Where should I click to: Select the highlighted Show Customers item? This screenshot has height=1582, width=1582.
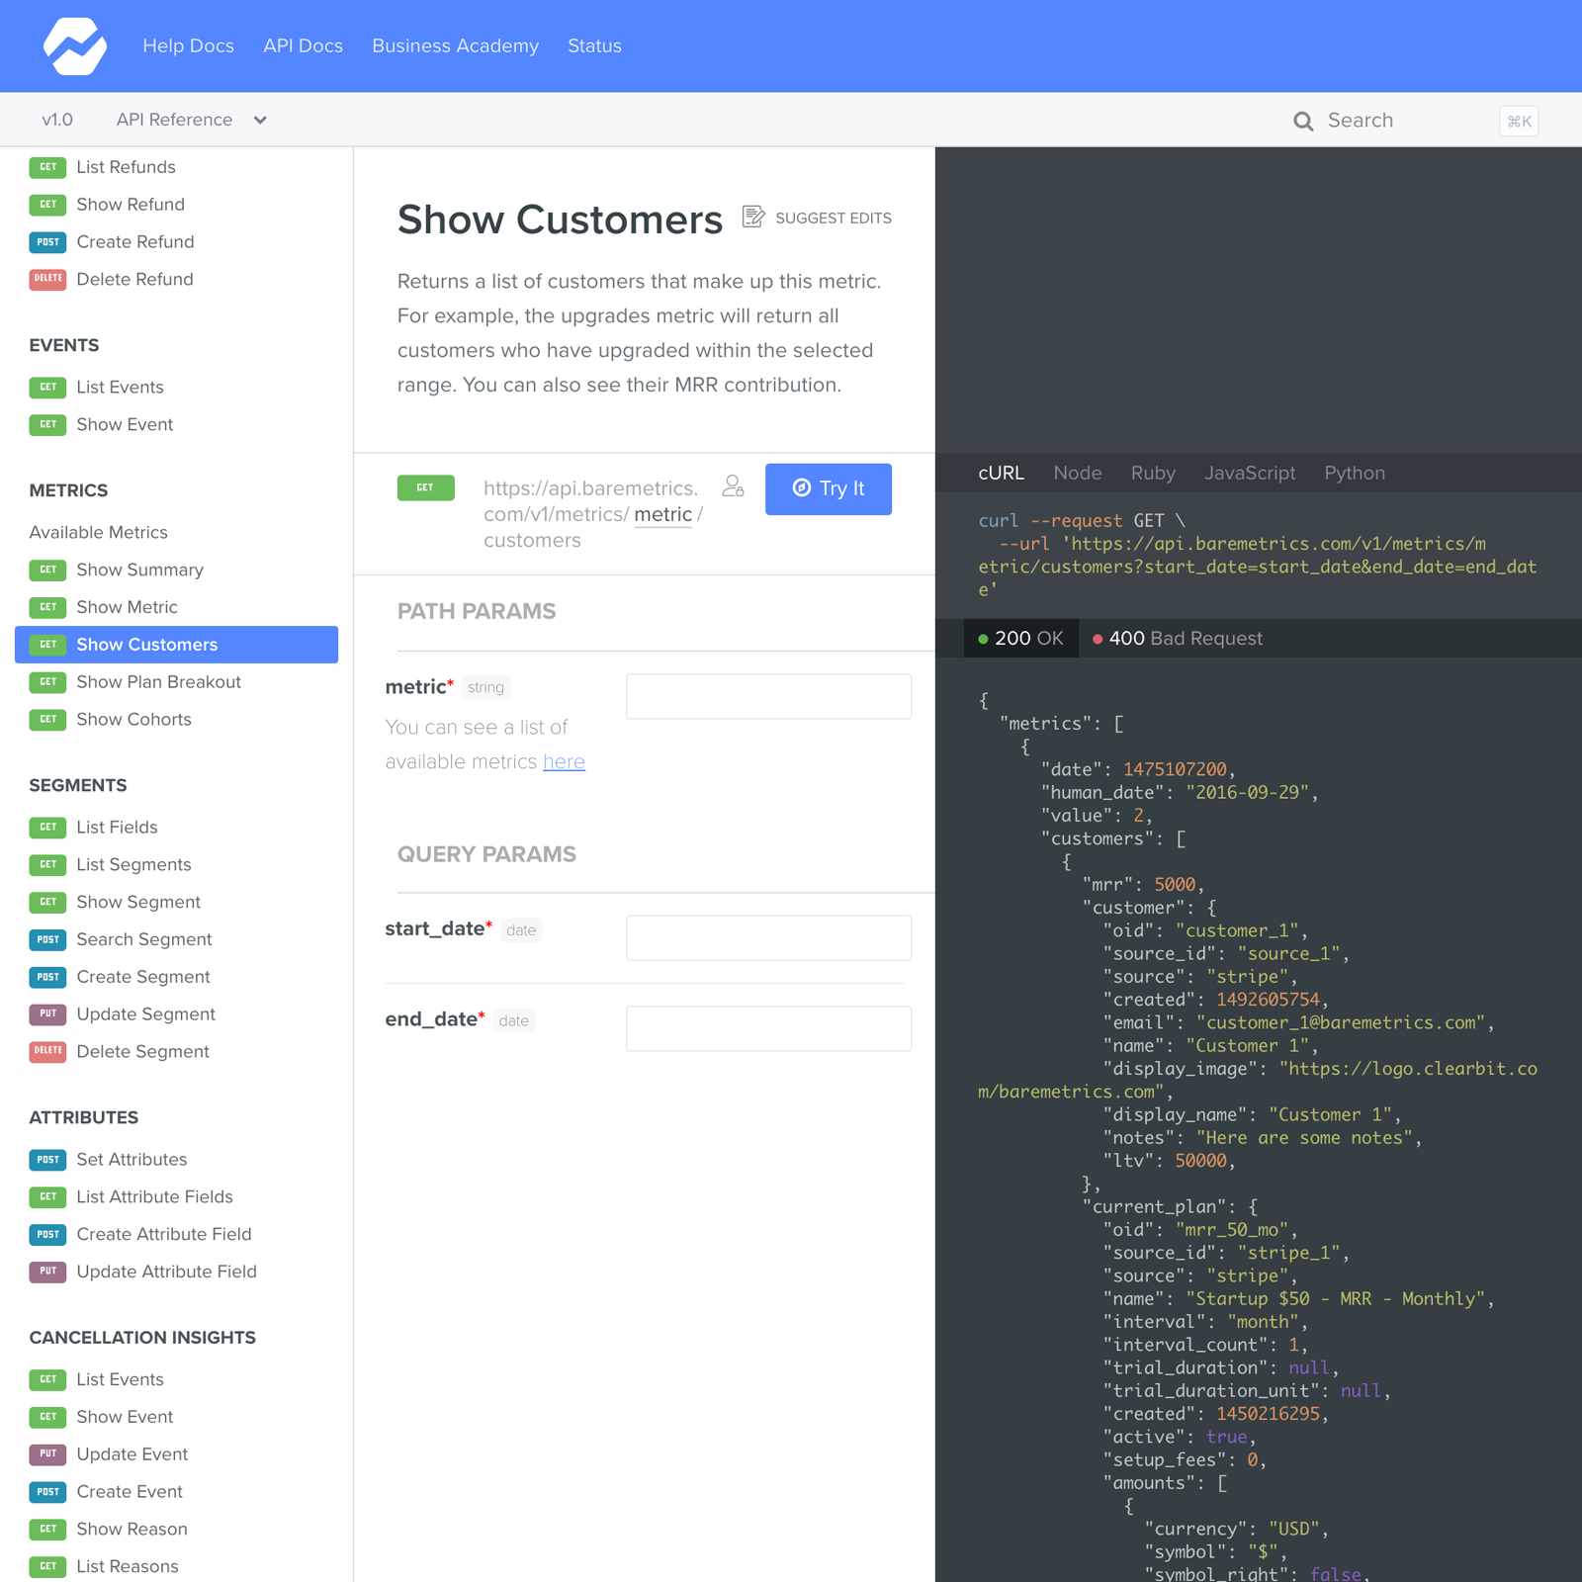click(176, 645)
